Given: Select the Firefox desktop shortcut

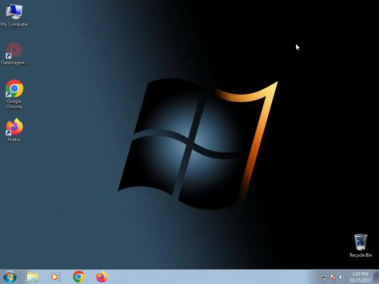Looking at the screenshot, I should pos(14,130).
